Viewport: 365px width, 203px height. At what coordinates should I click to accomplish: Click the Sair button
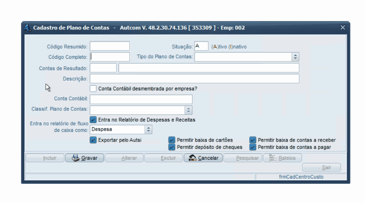(322, 167)
